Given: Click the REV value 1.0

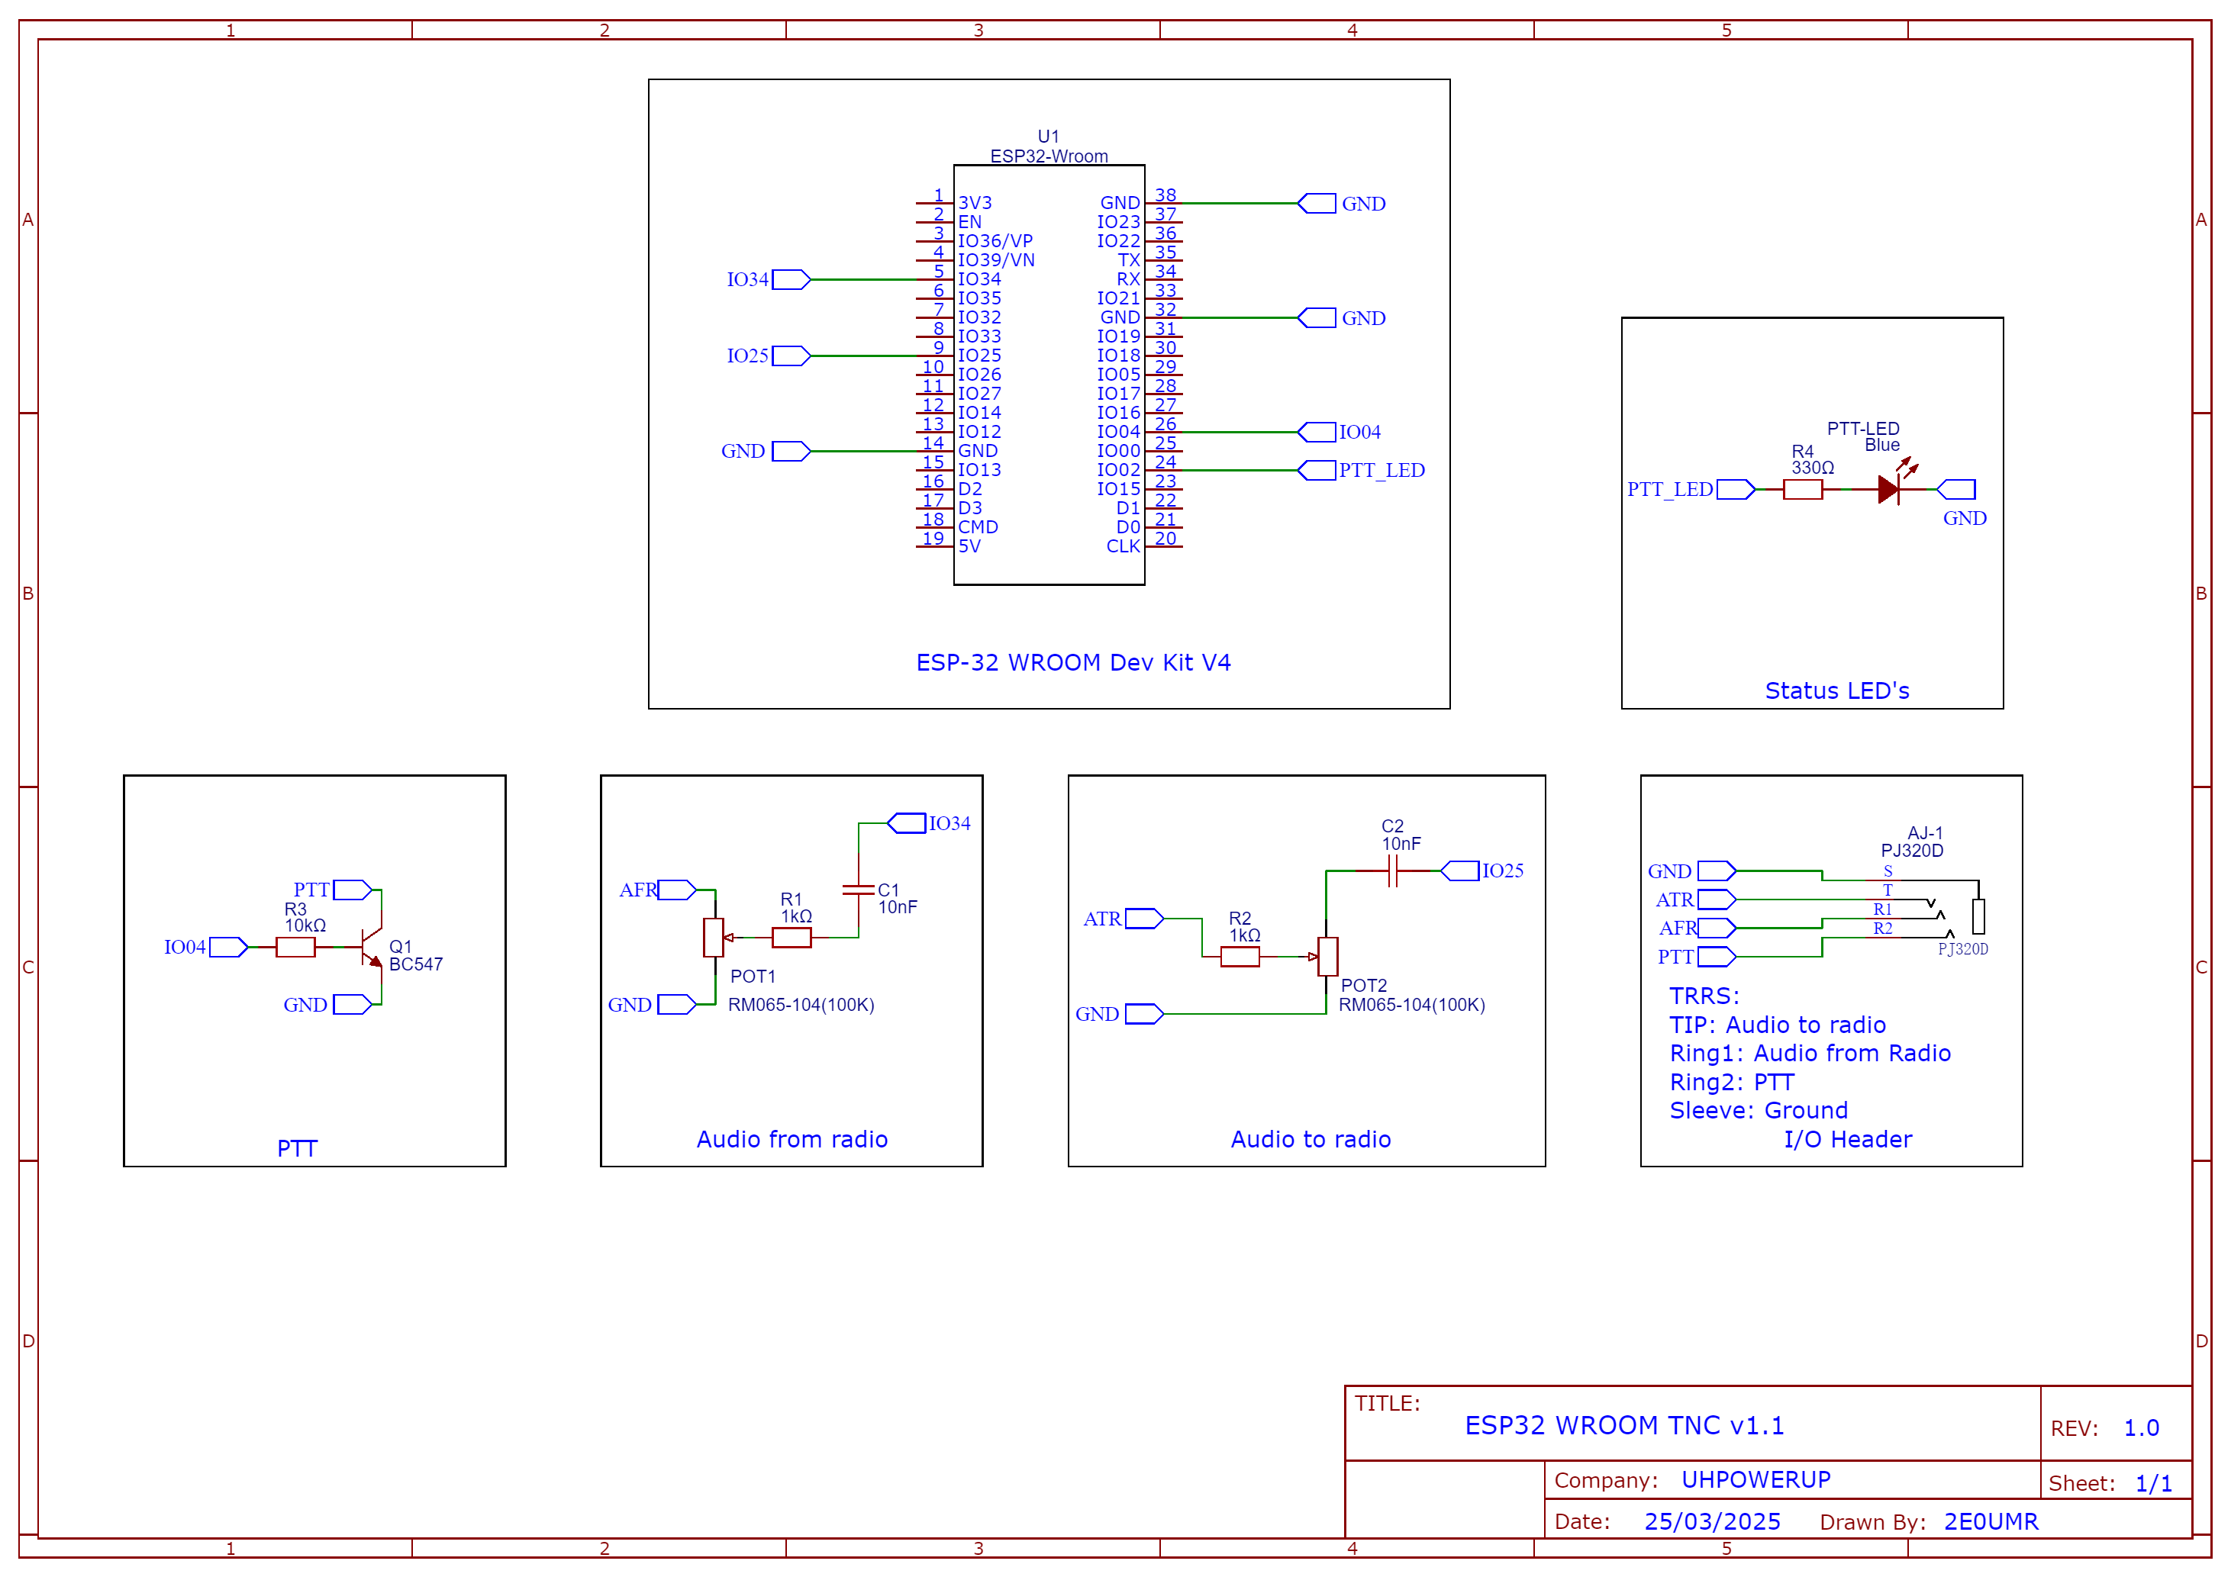Looking at the screenshot, I should 2141,1427.
